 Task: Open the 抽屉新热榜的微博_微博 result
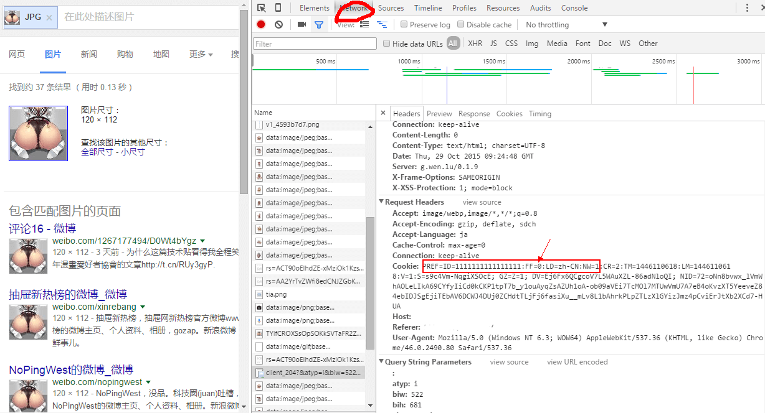coord(68,295)
